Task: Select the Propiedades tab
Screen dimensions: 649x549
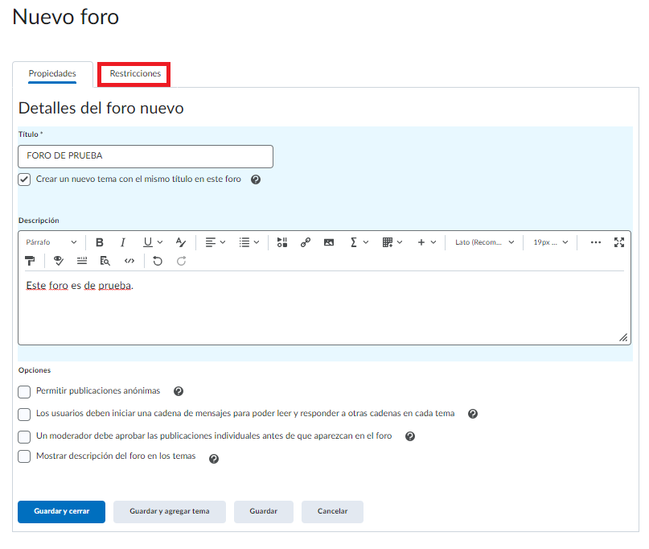Action: (x=52, y=74)
